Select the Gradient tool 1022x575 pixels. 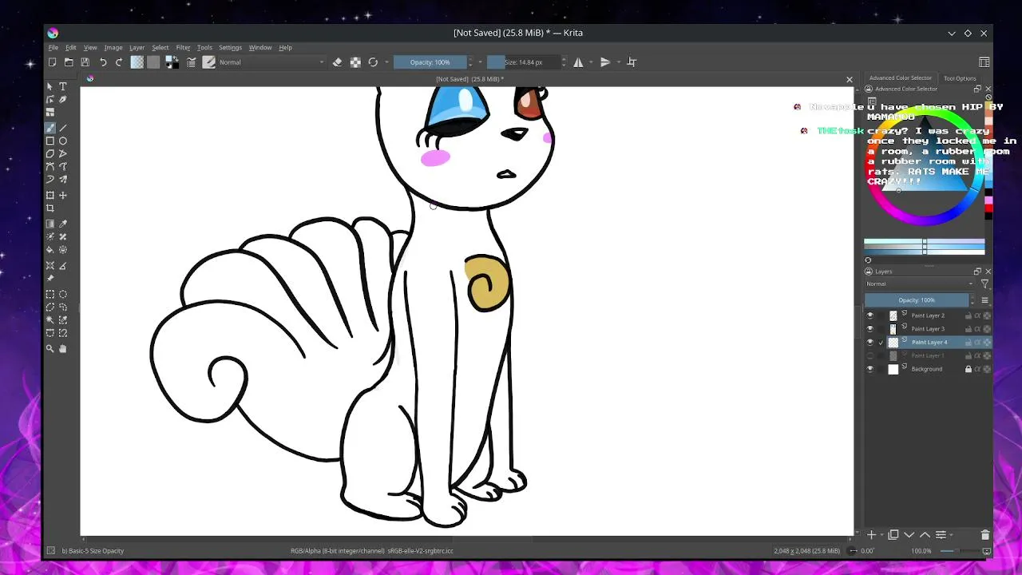coord(50,224)
